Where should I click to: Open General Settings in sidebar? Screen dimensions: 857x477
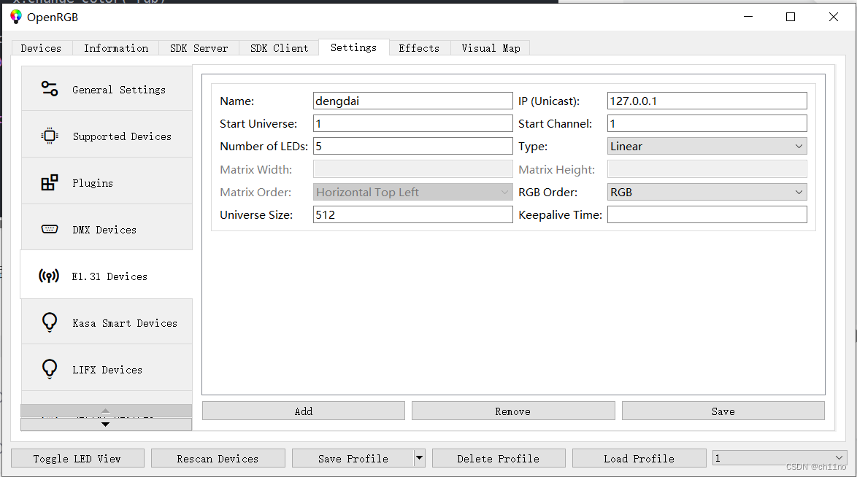[107, 88]
